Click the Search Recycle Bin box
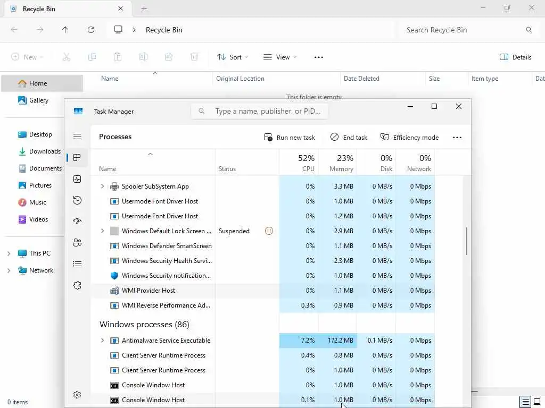Image resolution: width=545 pixels, height=408 pixels. tap(467, 30)
